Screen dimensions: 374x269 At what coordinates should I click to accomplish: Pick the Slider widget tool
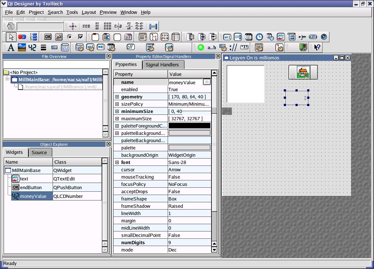(x=302, y=37)
